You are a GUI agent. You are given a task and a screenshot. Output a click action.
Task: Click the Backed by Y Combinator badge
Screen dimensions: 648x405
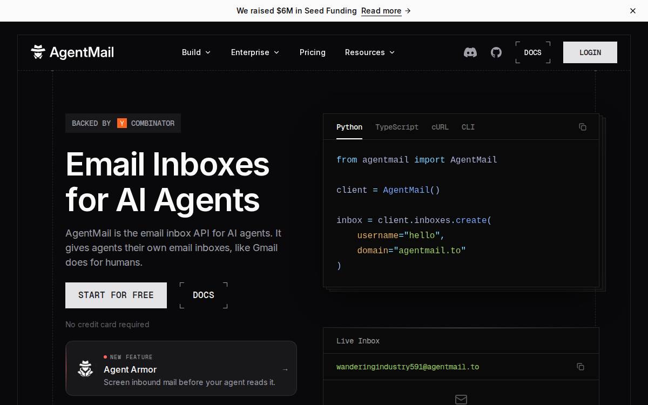[x=123, y=123]
